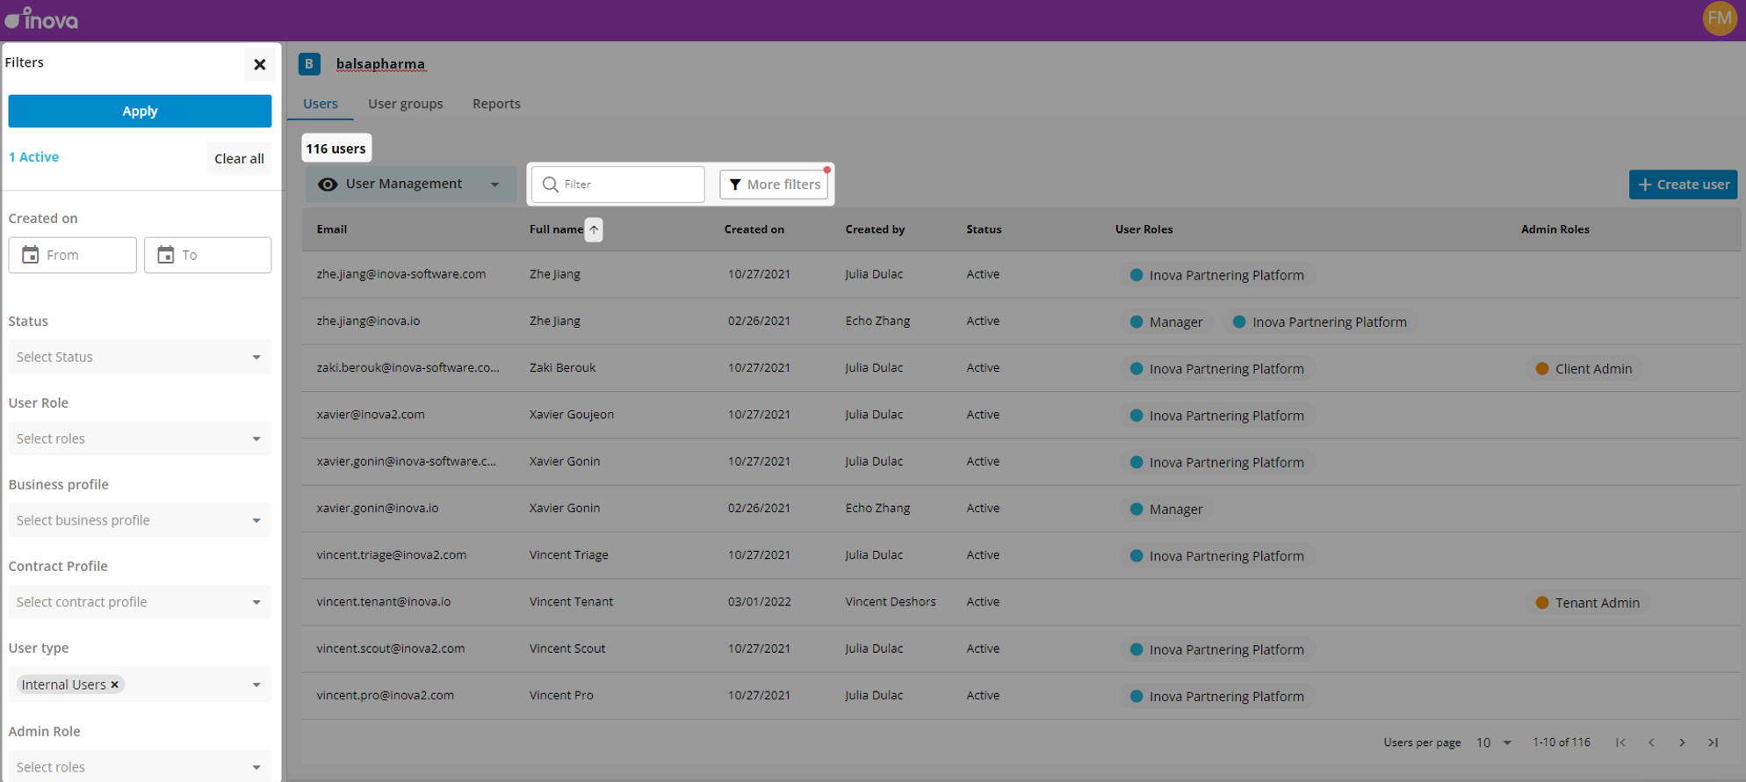Open the Created on To date field
Viewport: 1746px width, 782px height.
[208, 255]
